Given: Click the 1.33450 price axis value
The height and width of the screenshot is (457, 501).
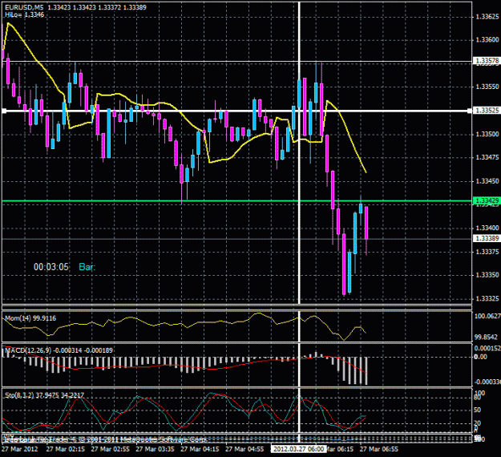Looking at the screenshot, I should (x=487, y=181).
